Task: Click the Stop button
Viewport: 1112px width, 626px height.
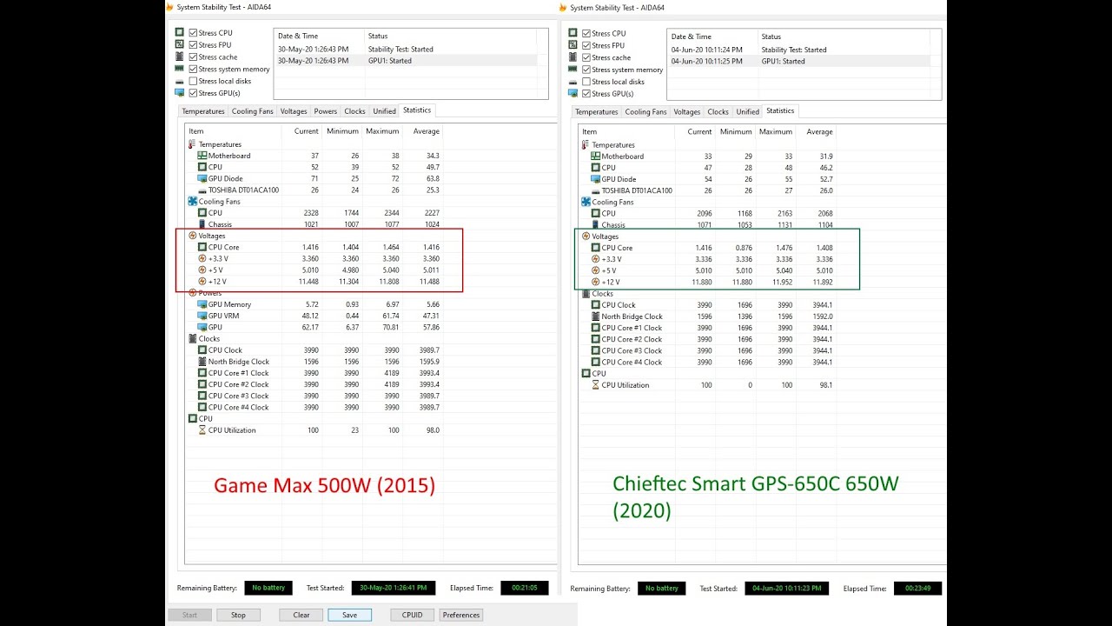Action: point(238,615)
